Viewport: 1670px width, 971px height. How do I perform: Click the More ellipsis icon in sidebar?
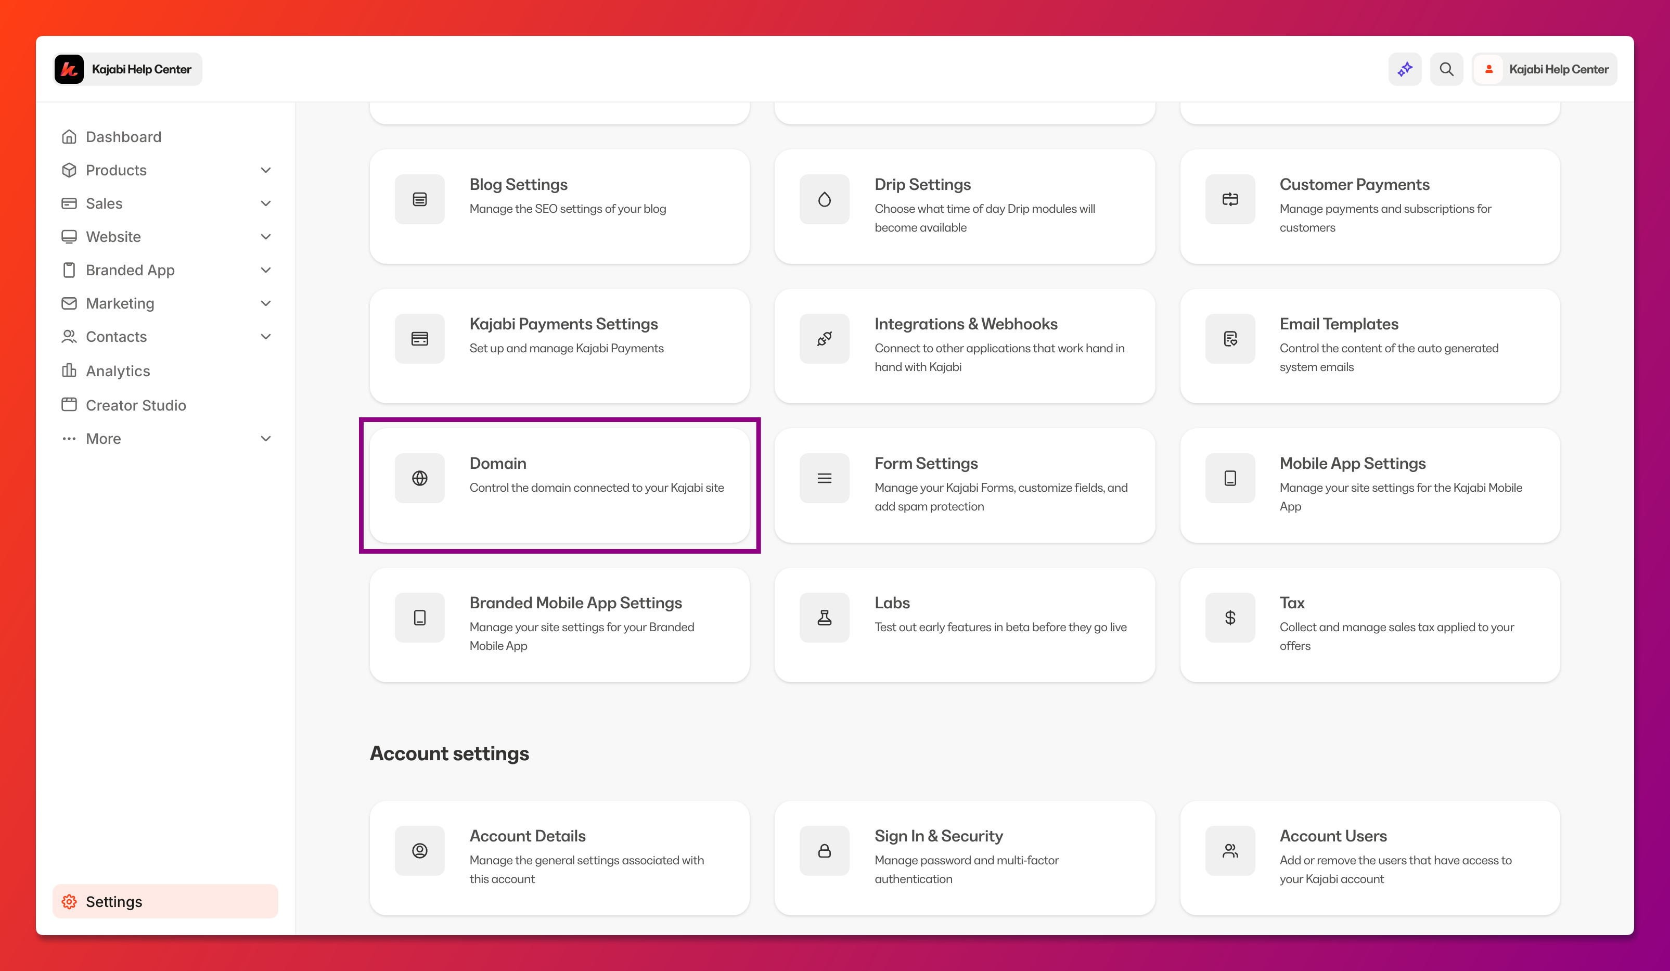(x=69, y=439)
